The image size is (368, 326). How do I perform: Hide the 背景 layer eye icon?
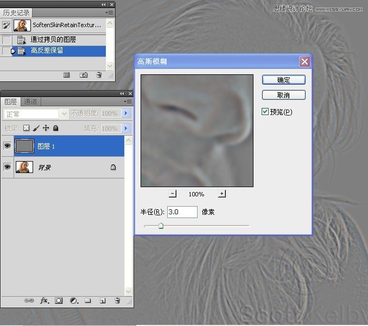click(7, 167)
